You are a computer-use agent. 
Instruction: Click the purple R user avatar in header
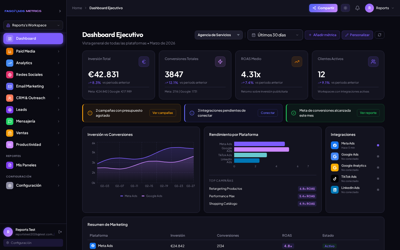[369, 8]
